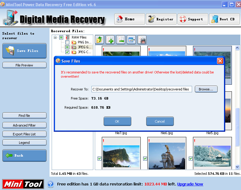Viewport: 241px width, 190px height.
Task: Select the PNG Im... tree row label
Action: (84, 42)
